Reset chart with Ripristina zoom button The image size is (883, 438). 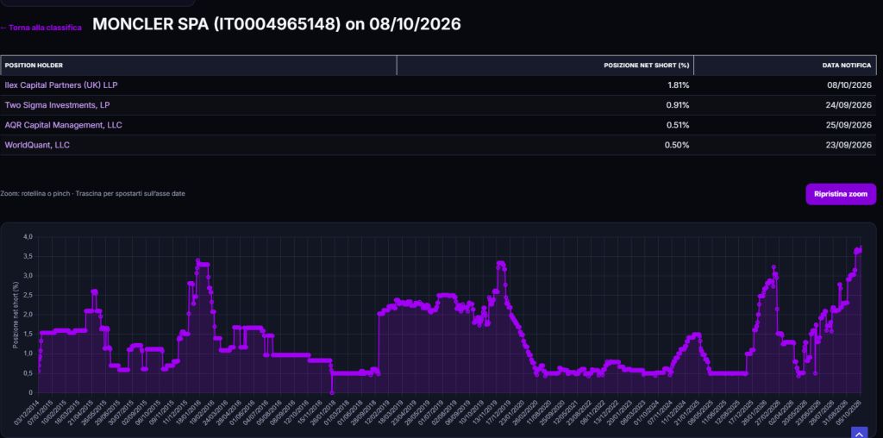pos(841,194)
